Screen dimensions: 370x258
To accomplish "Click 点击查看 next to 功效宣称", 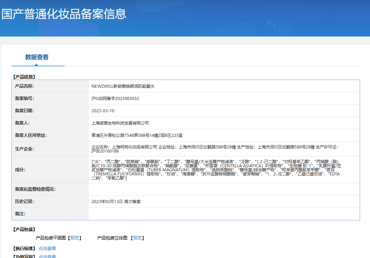I will (47, 256).
